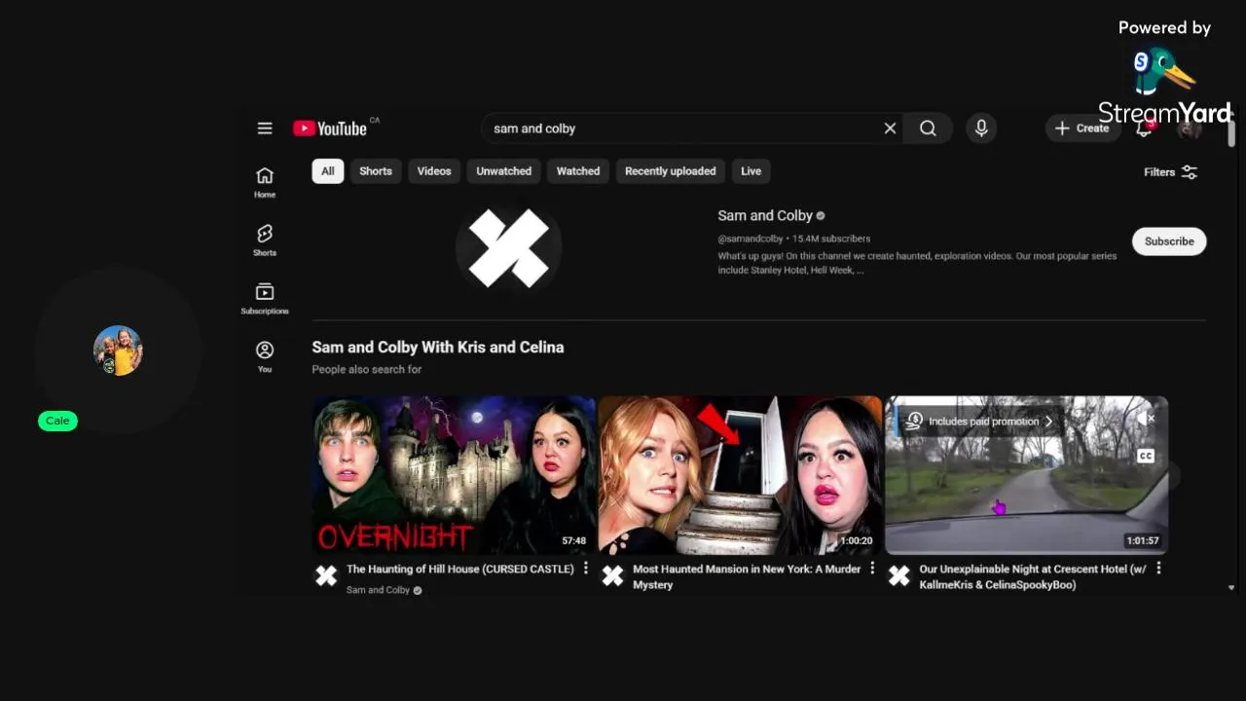
Task: Select the Live filter chip
Action: click(x=751, y=171)
